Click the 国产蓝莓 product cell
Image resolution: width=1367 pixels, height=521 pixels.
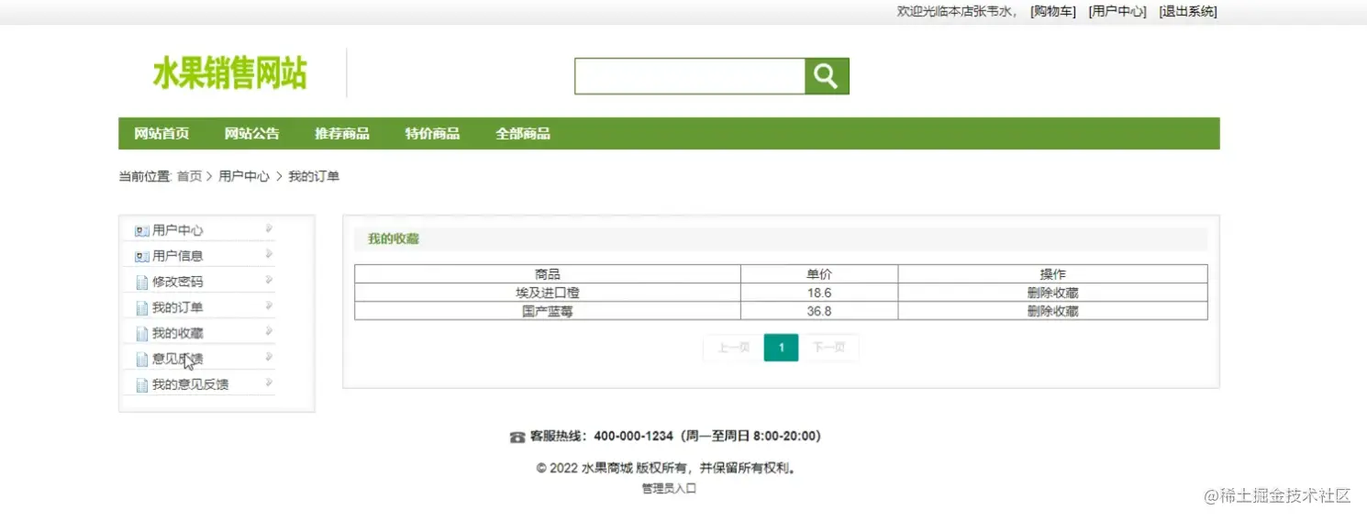point(548,312)
